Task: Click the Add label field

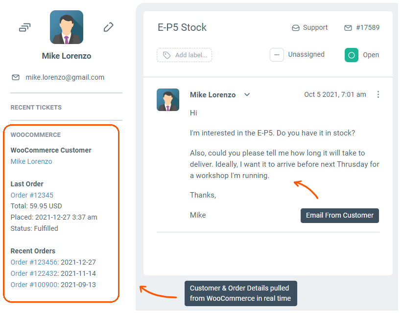Action: tap(190, 55)
